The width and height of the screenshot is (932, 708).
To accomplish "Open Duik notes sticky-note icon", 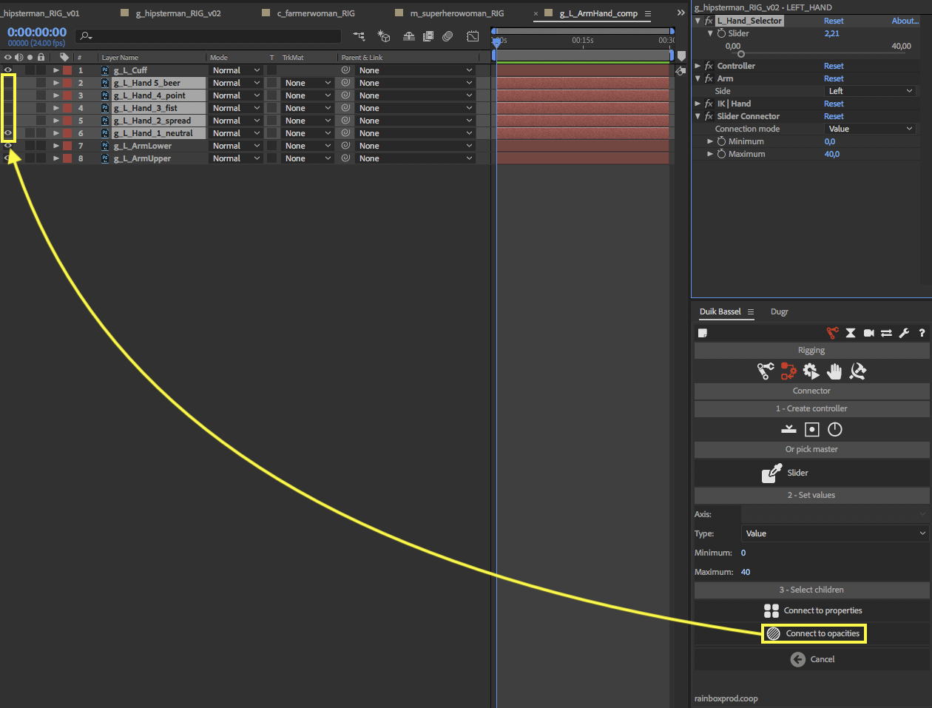I will tap(703, 333).
